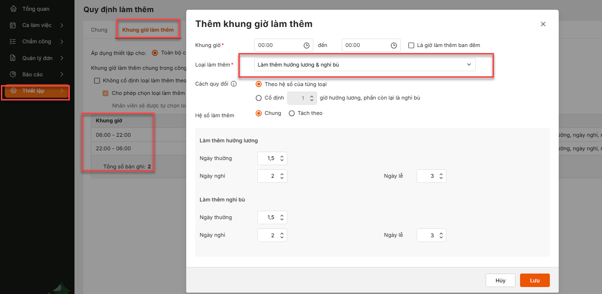Click the Lưu button
The width and height of the screenshot is (602, 294).
535,281
